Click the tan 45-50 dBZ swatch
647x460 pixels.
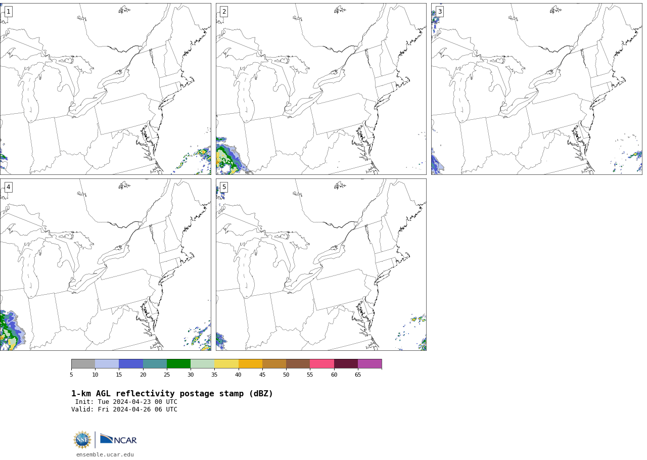(x=274, y=364)
